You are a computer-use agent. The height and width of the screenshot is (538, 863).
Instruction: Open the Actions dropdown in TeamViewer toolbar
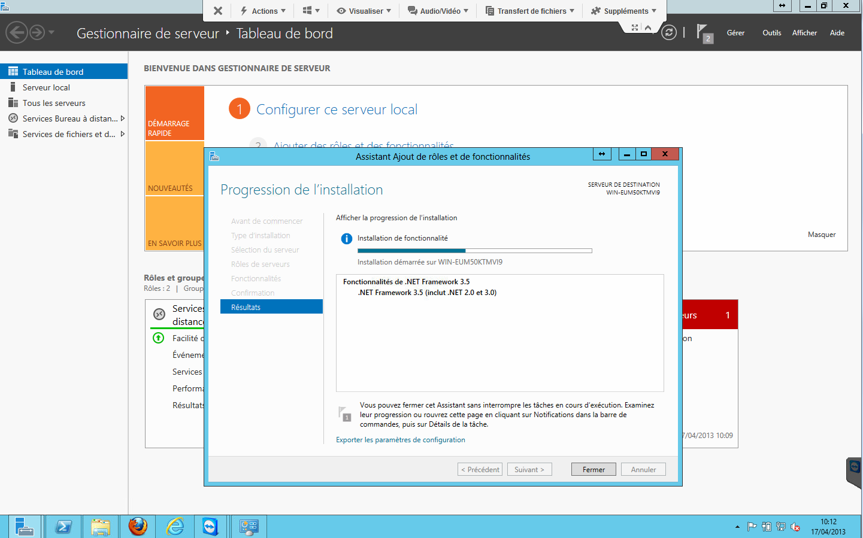tap(263, 11)
